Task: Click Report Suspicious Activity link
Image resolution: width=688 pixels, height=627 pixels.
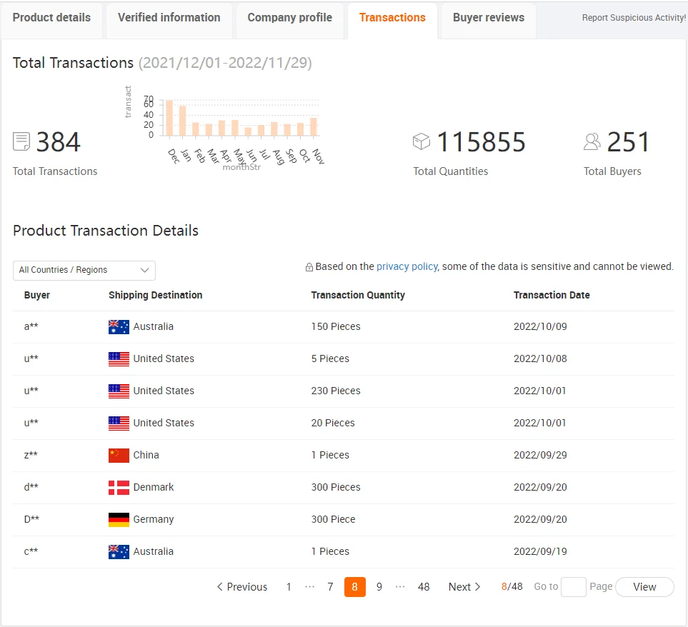Action: 634,18
